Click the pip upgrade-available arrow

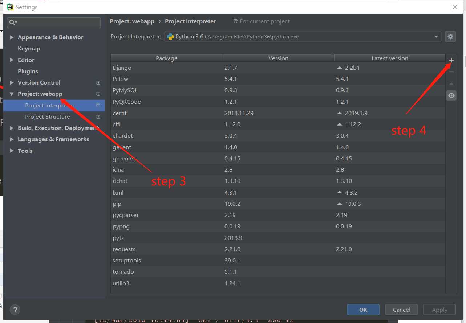340,204
